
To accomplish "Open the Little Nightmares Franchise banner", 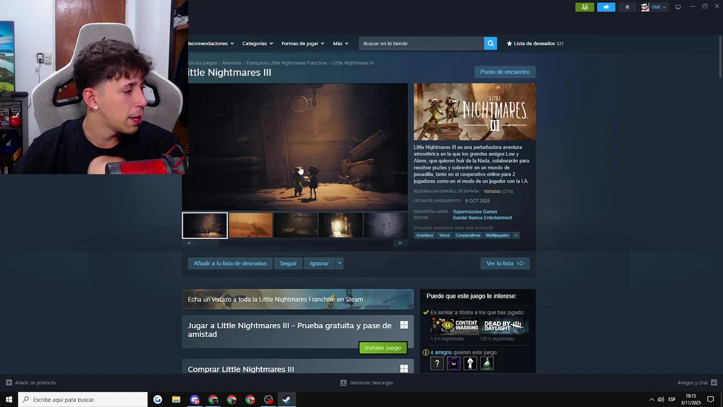I will [x=298, y=299].
